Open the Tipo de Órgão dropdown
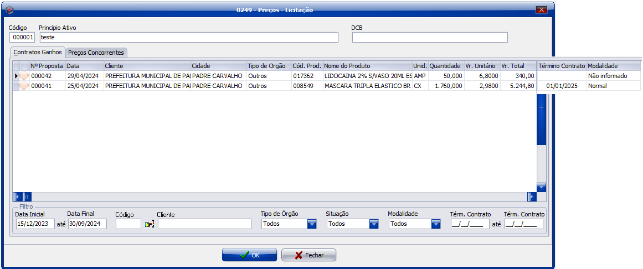This screenshot has height=269, width=643. tap(311, 224)
